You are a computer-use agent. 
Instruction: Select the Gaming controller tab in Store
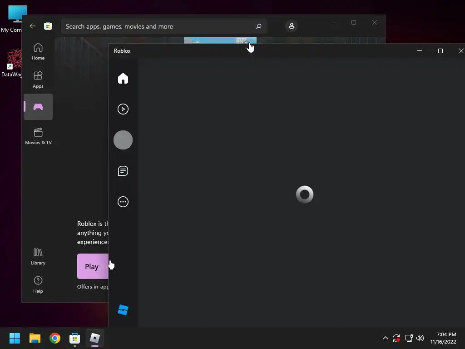pyautogui.click(x=38, y=107)
